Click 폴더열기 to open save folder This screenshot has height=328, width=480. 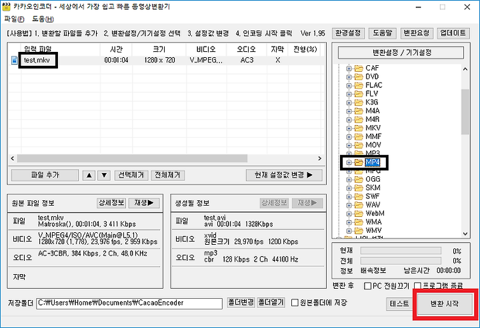point(271,303)
